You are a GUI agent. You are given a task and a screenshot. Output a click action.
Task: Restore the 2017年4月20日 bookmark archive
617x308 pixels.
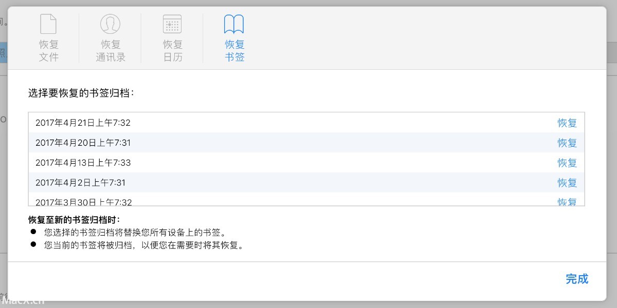click(567, 143)
